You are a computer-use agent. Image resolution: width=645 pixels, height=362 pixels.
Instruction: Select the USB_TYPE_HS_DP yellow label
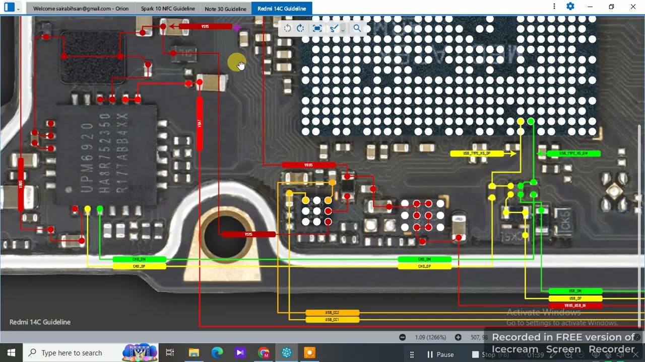coord(477,153)
